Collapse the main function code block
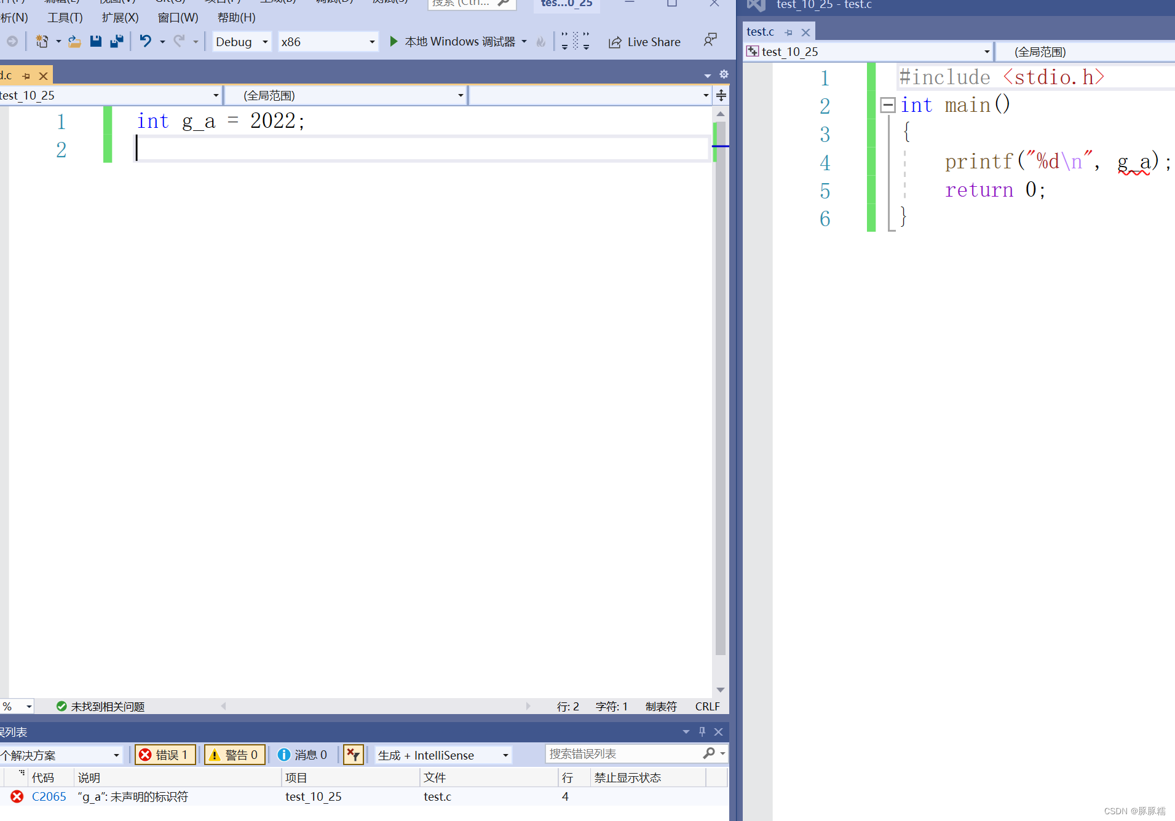Image resolution: width=1175 pixels, height=821 pixels. [887, 105]
